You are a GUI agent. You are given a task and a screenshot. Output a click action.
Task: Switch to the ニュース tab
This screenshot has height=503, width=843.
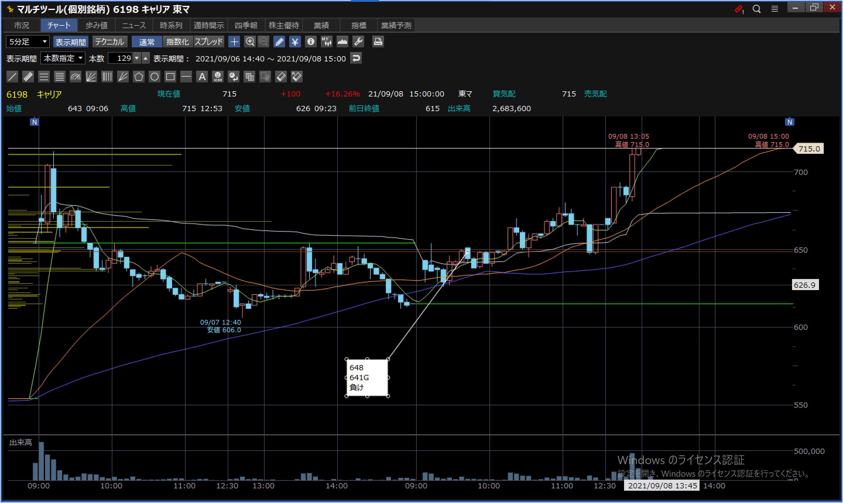[x=134, y=25]
